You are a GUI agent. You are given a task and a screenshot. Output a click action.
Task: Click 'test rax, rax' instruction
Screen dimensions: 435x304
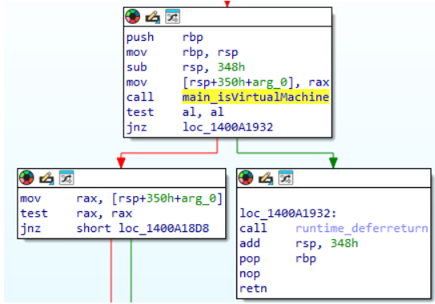[76, 214]
